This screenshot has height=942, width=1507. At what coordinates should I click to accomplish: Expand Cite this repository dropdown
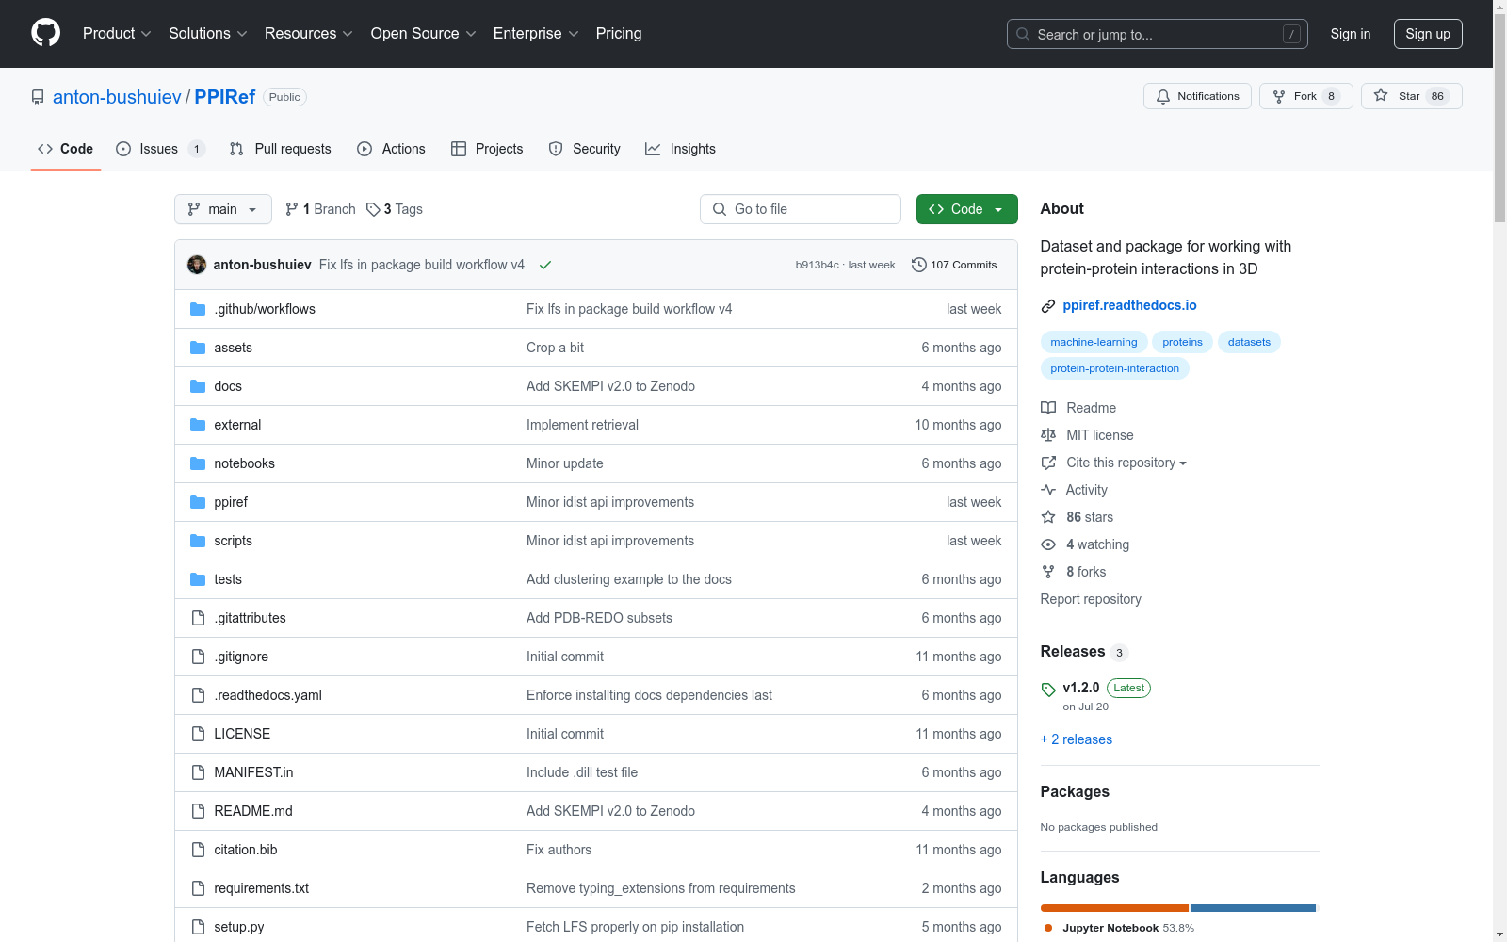[1126, 463]
